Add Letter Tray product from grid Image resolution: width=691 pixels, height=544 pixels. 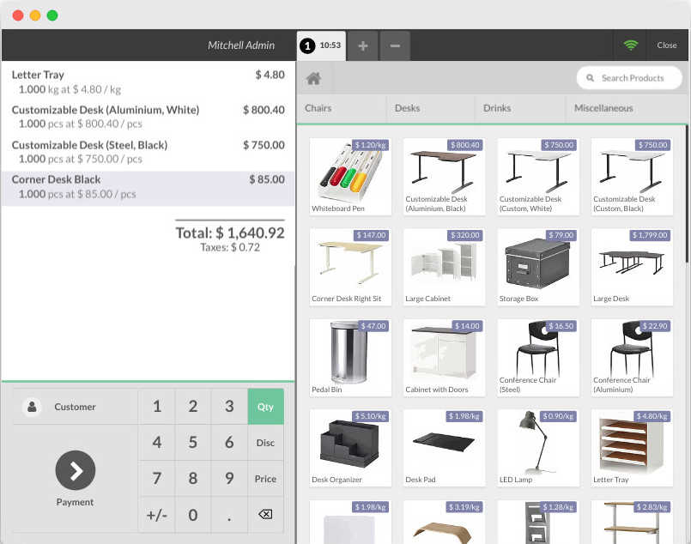point(632,448)
